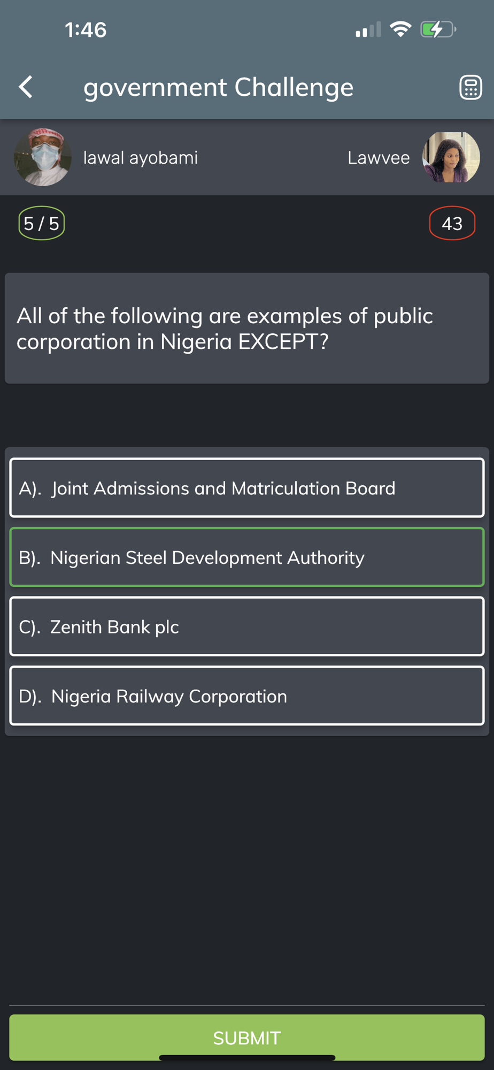494x1070 pixels.
Task: Tap the government Challenge title
Action: [x=218, y=87]
